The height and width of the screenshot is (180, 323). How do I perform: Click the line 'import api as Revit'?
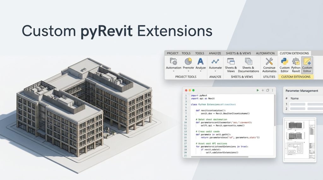[203, 98]
